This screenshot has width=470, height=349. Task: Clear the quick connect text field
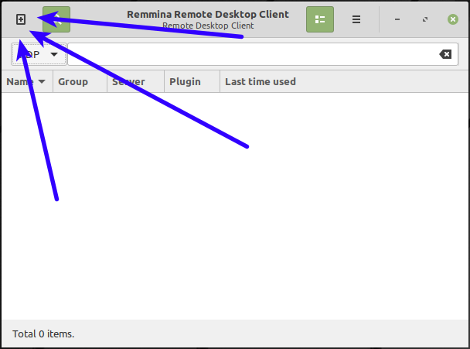point(445,54)
